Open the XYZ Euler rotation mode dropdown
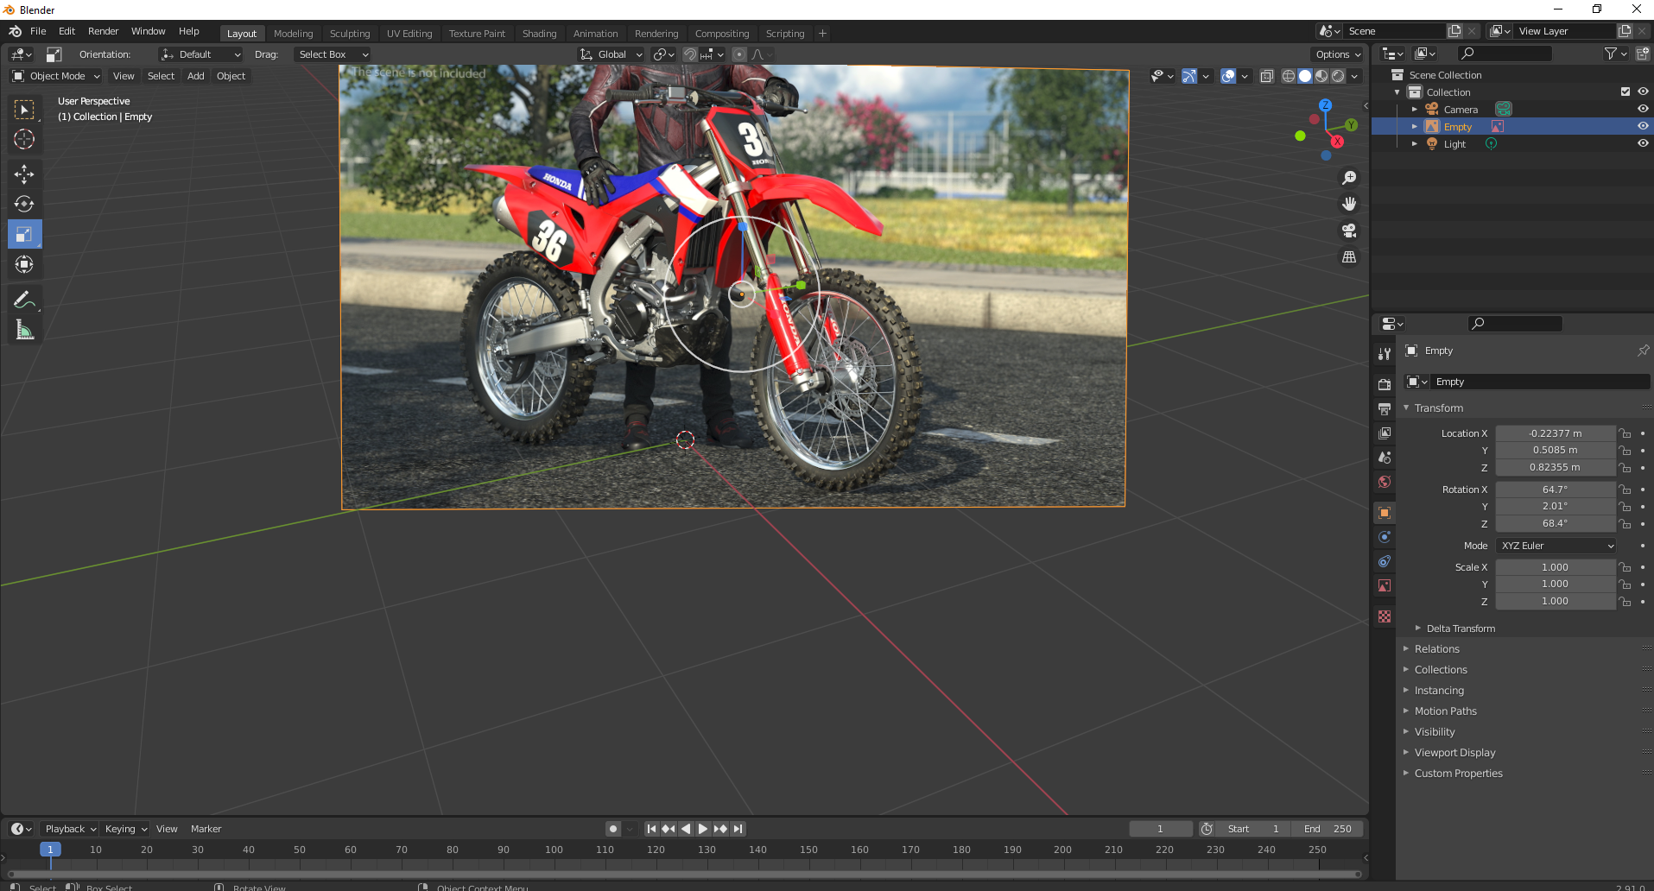This screenshot has width=1654, height=891. [1556, 546]
